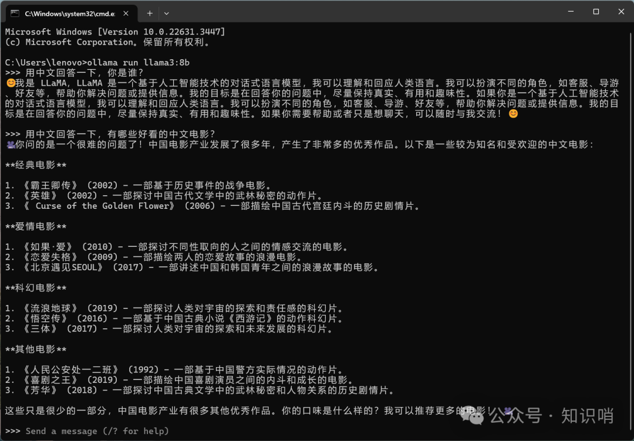Click the Send a message input prompt
The height and width of the screenshot is (441, 634).
pos(97,431)
